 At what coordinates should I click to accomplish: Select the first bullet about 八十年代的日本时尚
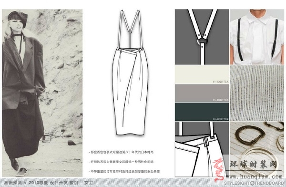click(x=121, y=152)
